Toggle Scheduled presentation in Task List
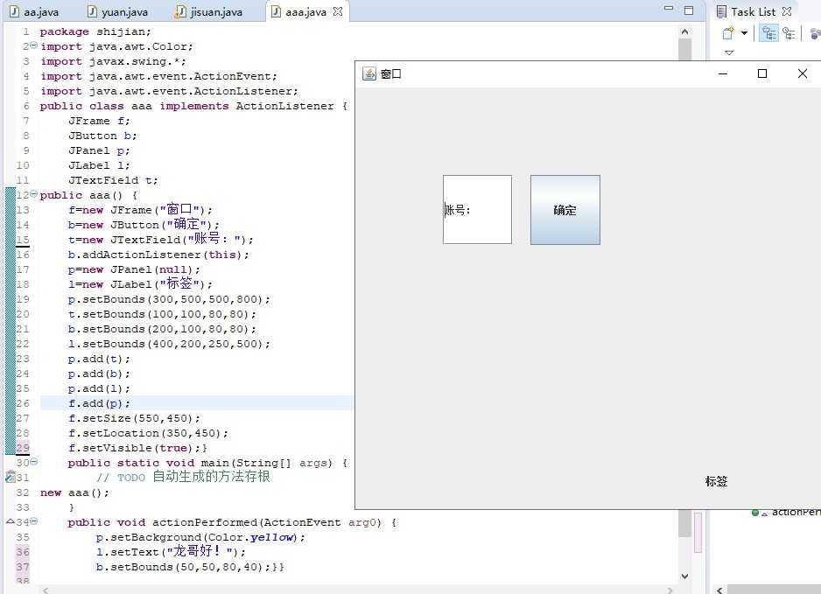Image resolution: width=821 pixels, height=594 pixels. (789, 33)
